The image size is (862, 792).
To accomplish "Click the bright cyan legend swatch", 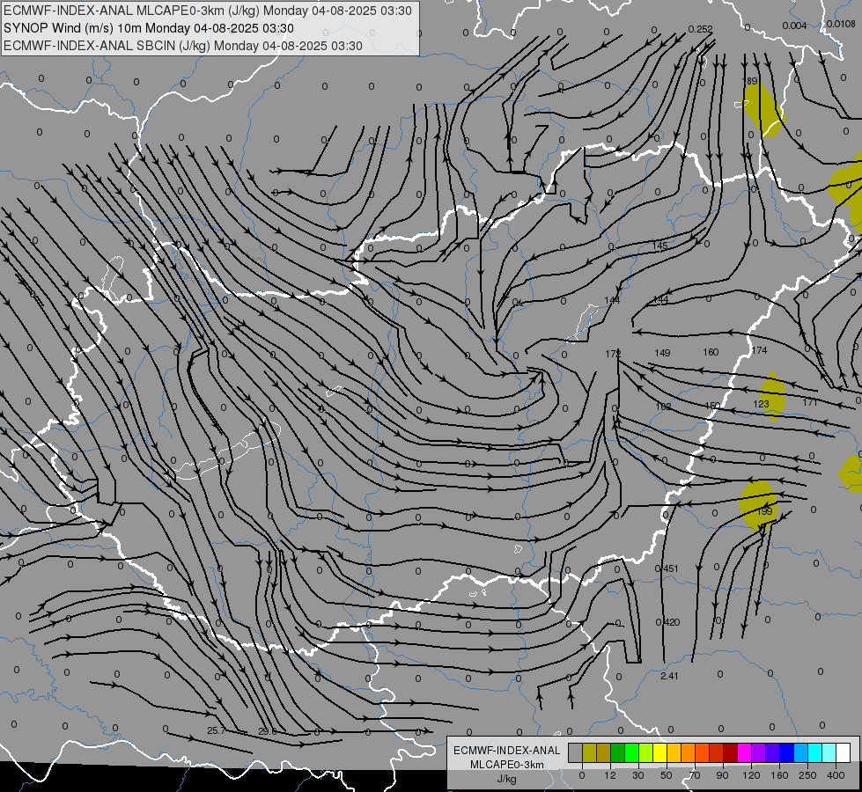I will point(815,753).
